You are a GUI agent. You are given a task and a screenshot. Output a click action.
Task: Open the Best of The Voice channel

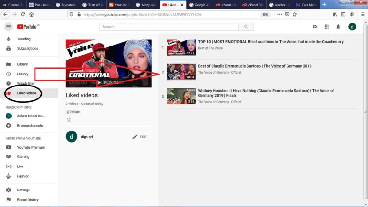[x=210, y=48]
